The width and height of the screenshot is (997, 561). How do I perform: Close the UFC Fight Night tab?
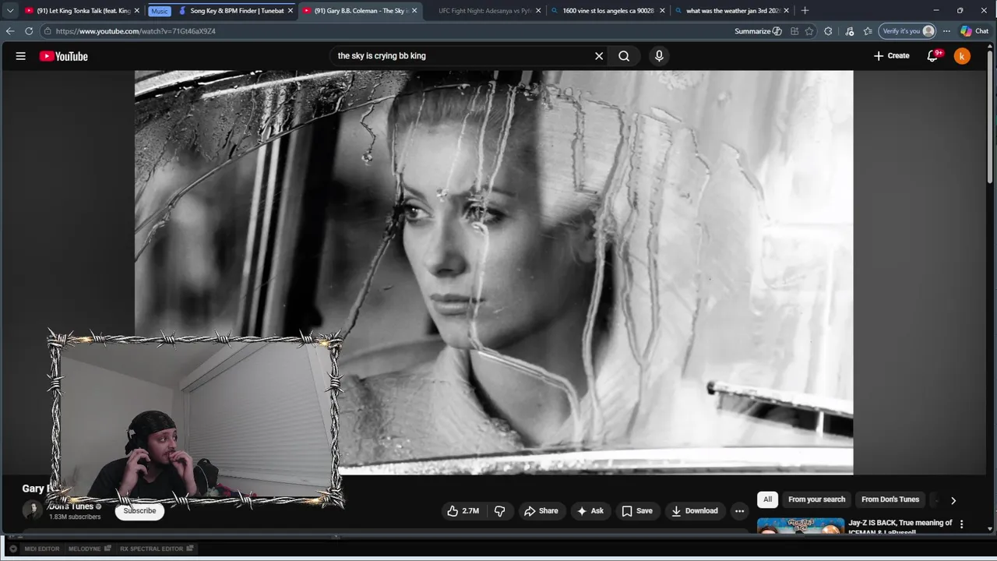click(538, 11)
